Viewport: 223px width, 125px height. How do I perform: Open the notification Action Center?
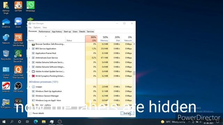tap(217, 122)
